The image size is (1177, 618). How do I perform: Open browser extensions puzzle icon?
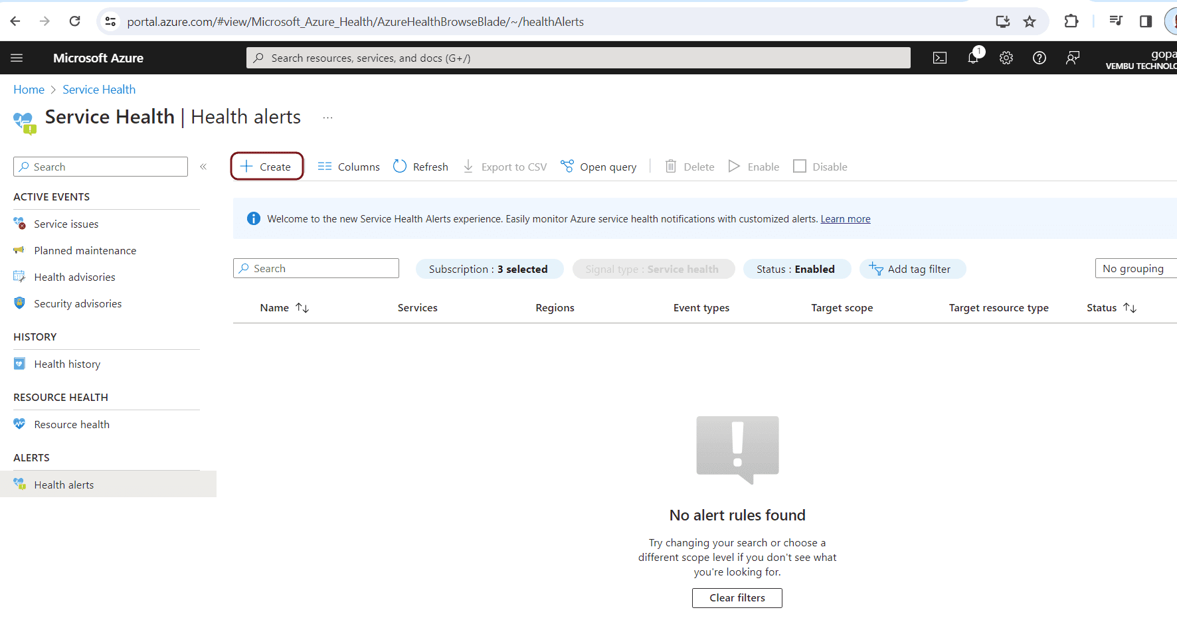1071,21
